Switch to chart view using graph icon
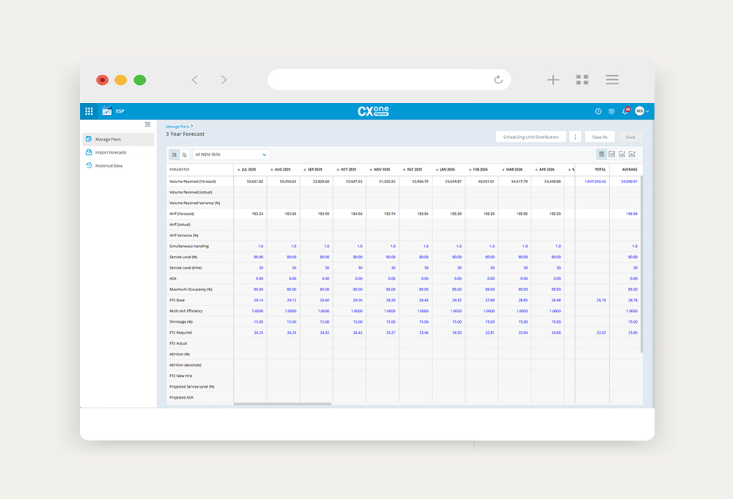 coord(613,154)
